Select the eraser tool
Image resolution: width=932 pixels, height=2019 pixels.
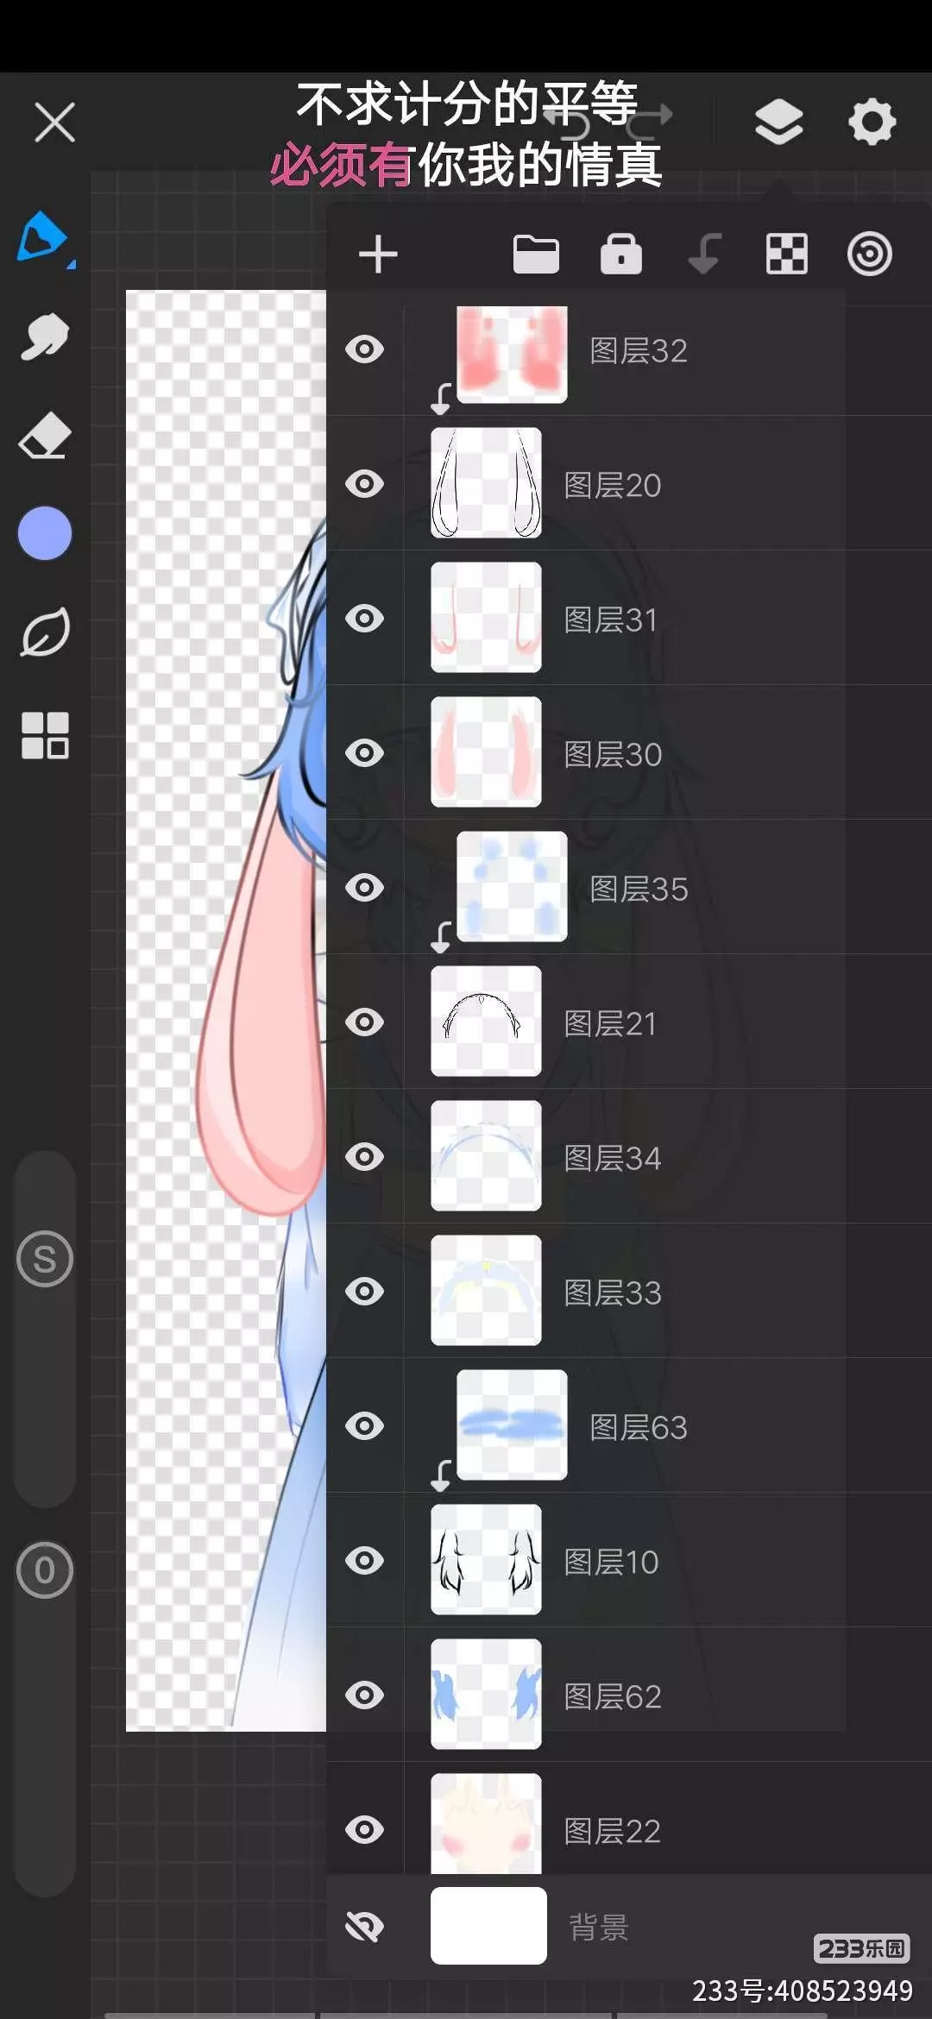[45, 435]
